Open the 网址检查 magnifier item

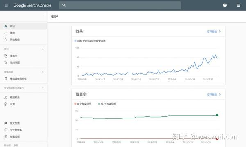click(x=23, y=40)
